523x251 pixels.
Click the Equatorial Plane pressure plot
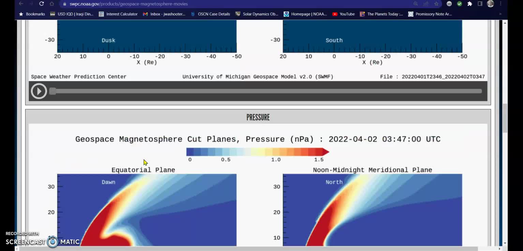(x=147, y=210)
